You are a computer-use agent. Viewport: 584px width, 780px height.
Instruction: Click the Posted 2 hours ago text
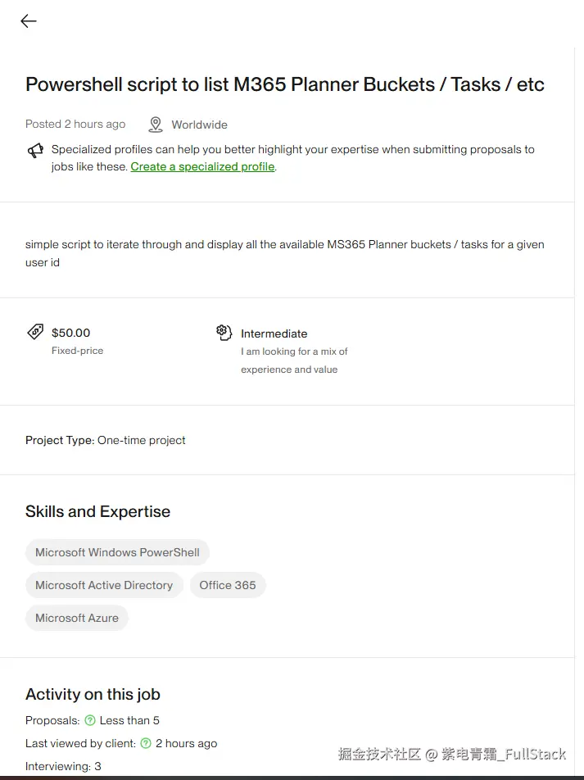(x=75, y=125)
